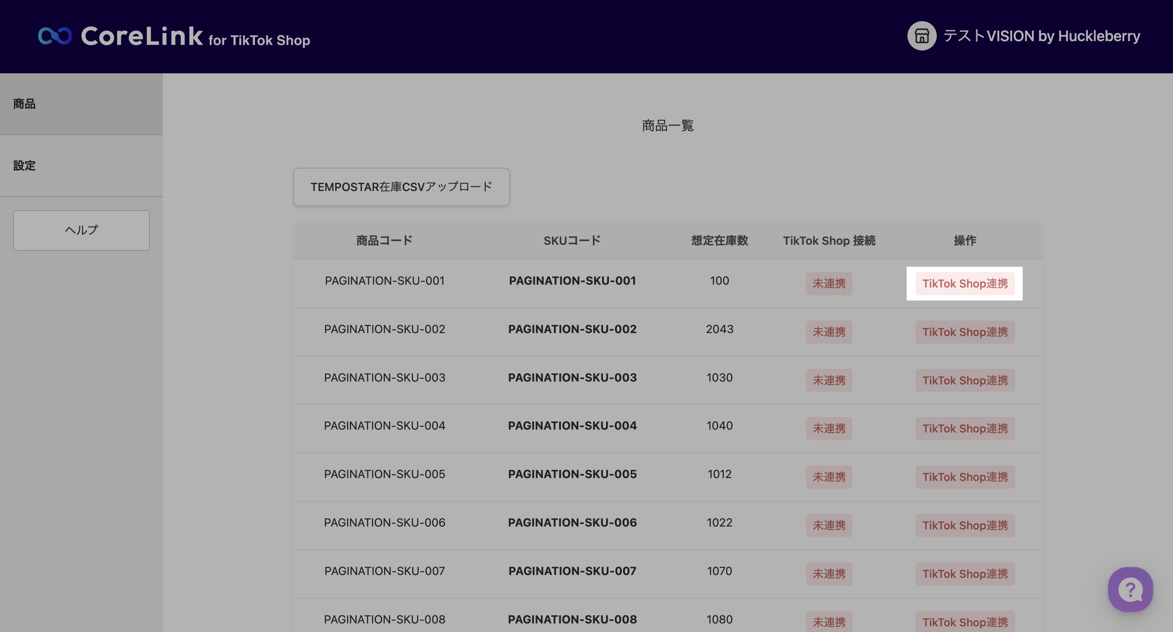Click highlighted TikTok Shop連携 for SKU-001
Screen dimensions: 1173x632
coord(964,283)
